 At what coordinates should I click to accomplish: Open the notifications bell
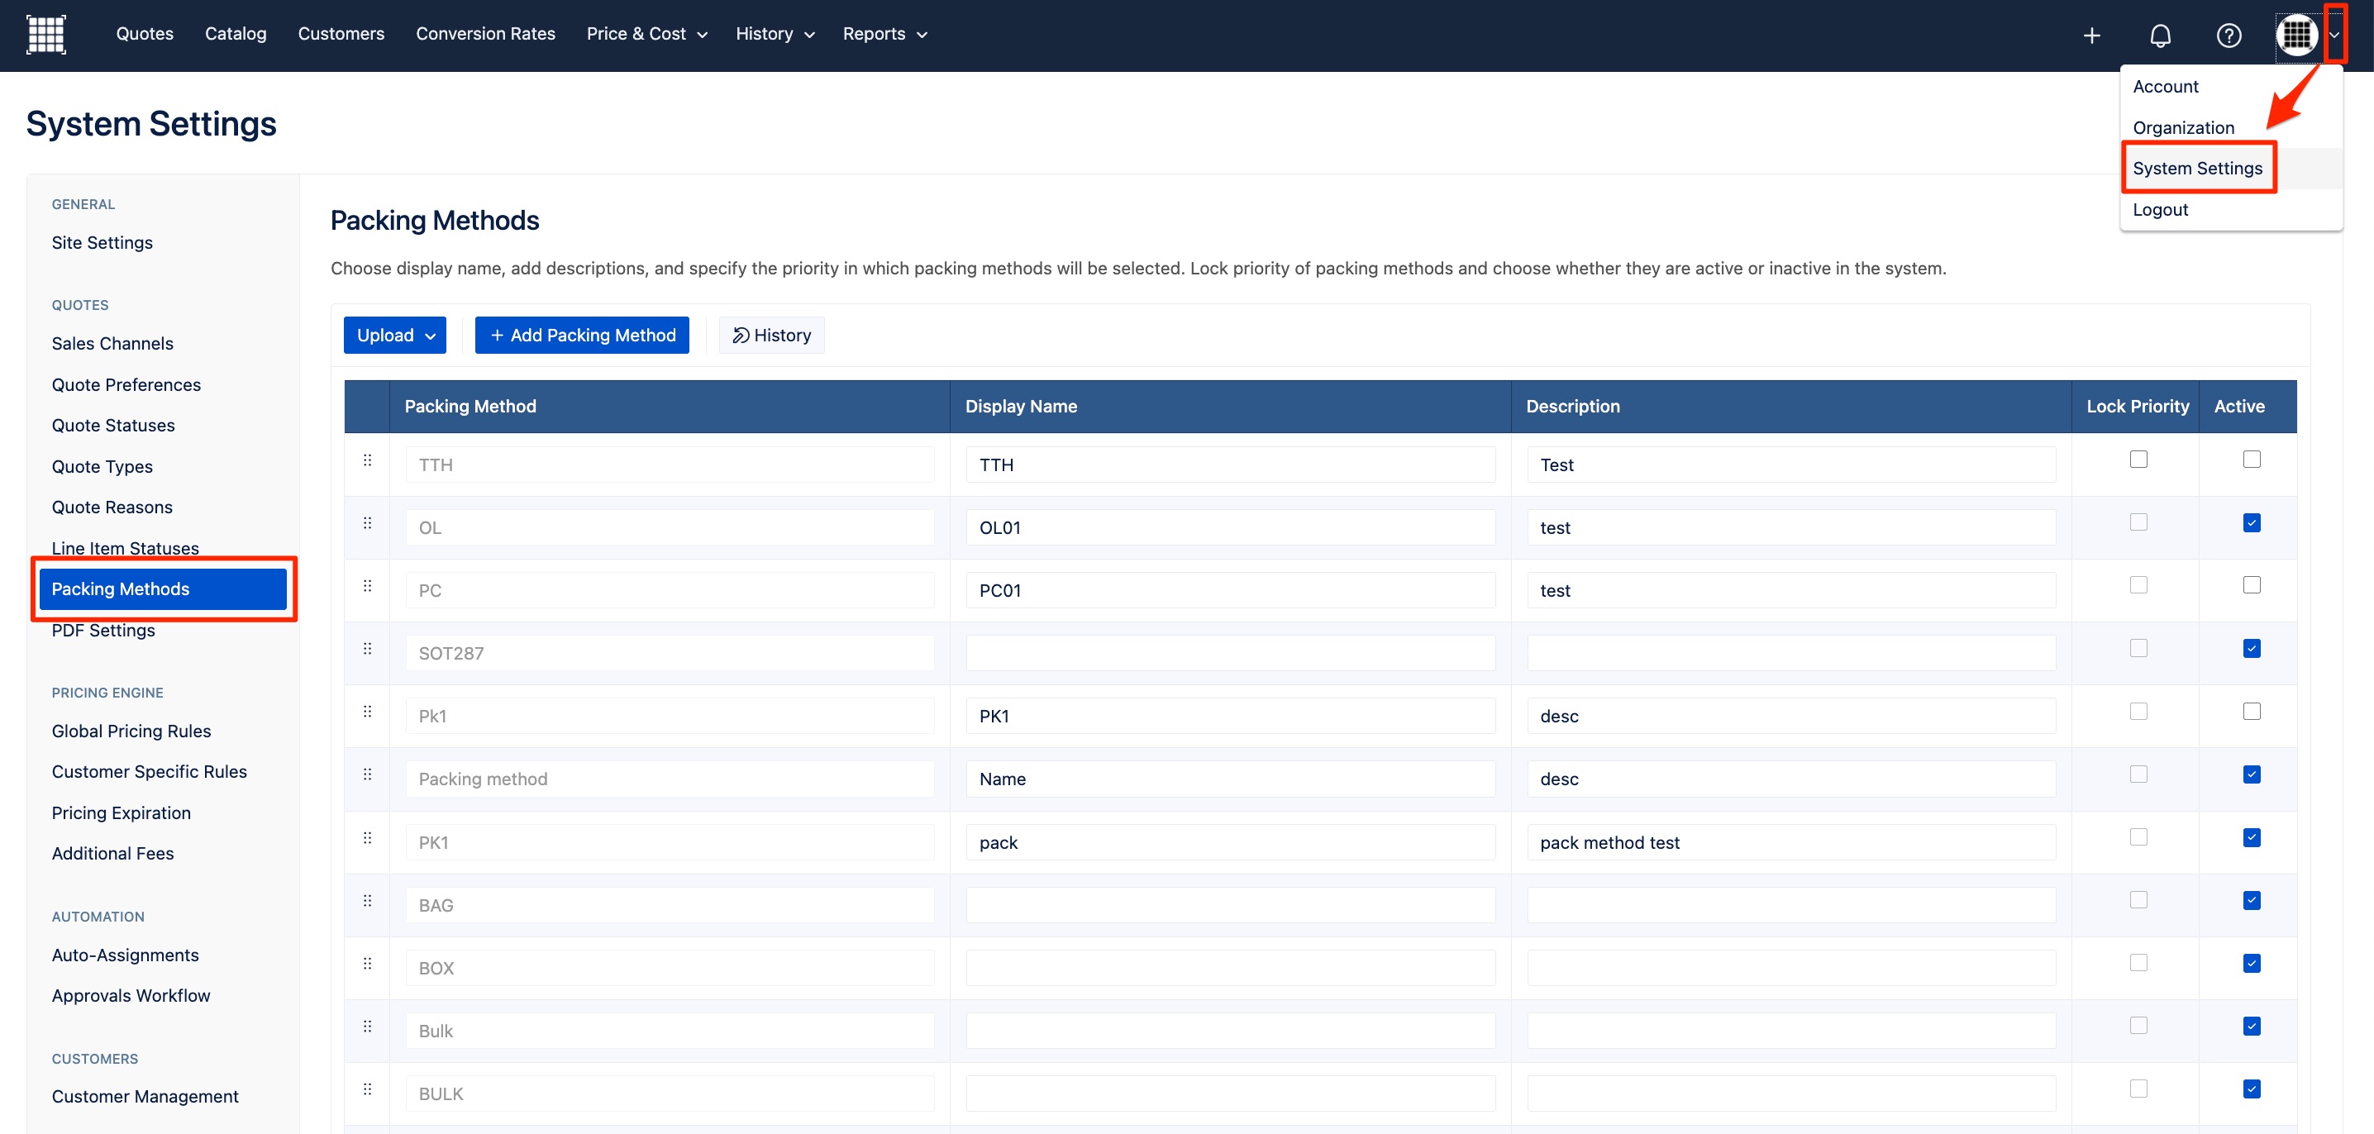[x=2160, y=35]
